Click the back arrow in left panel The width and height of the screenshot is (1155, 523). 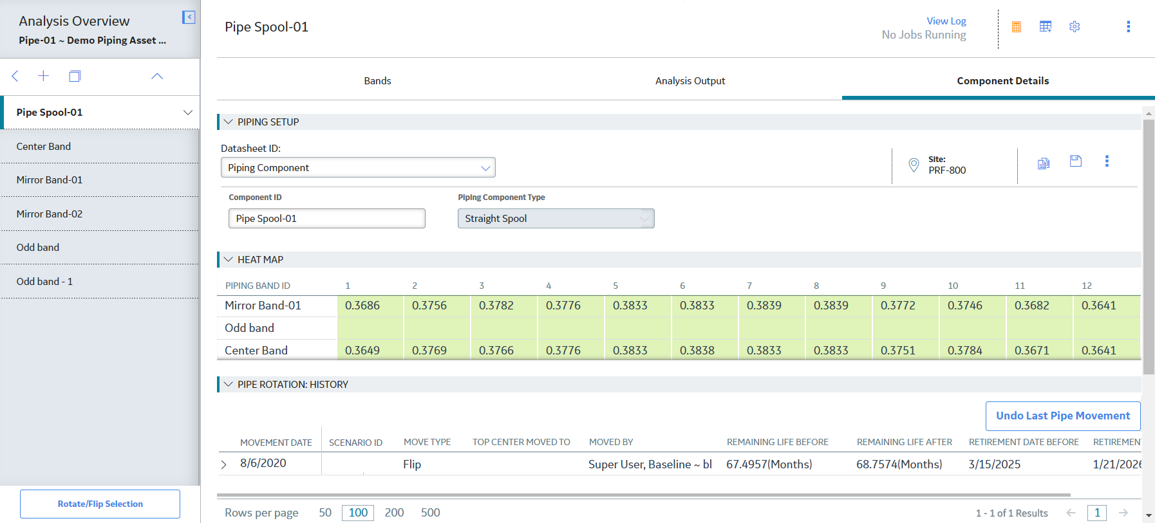(x=15, y=76)
